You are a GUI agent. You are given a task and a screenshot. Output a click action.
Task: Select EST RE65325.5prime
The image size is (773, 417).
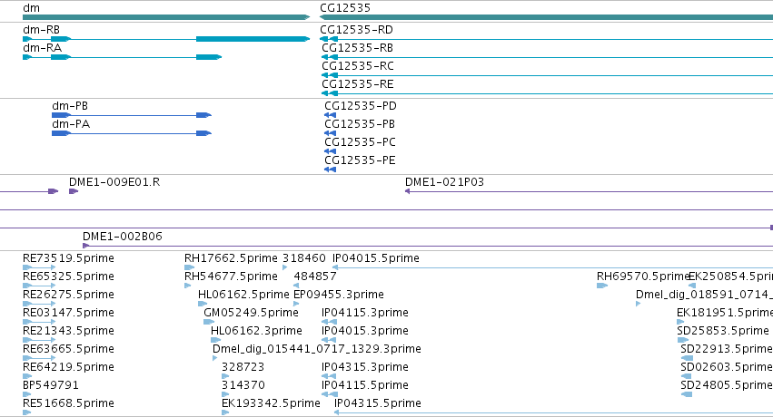(x=68, y=276)
